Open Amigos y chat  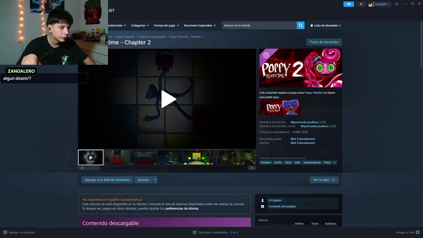[405, 232]
